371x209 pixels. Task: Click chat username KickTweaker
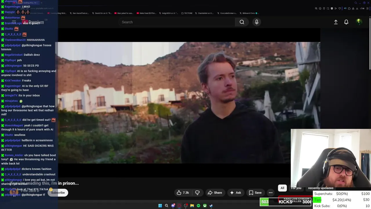click(13, 81)
